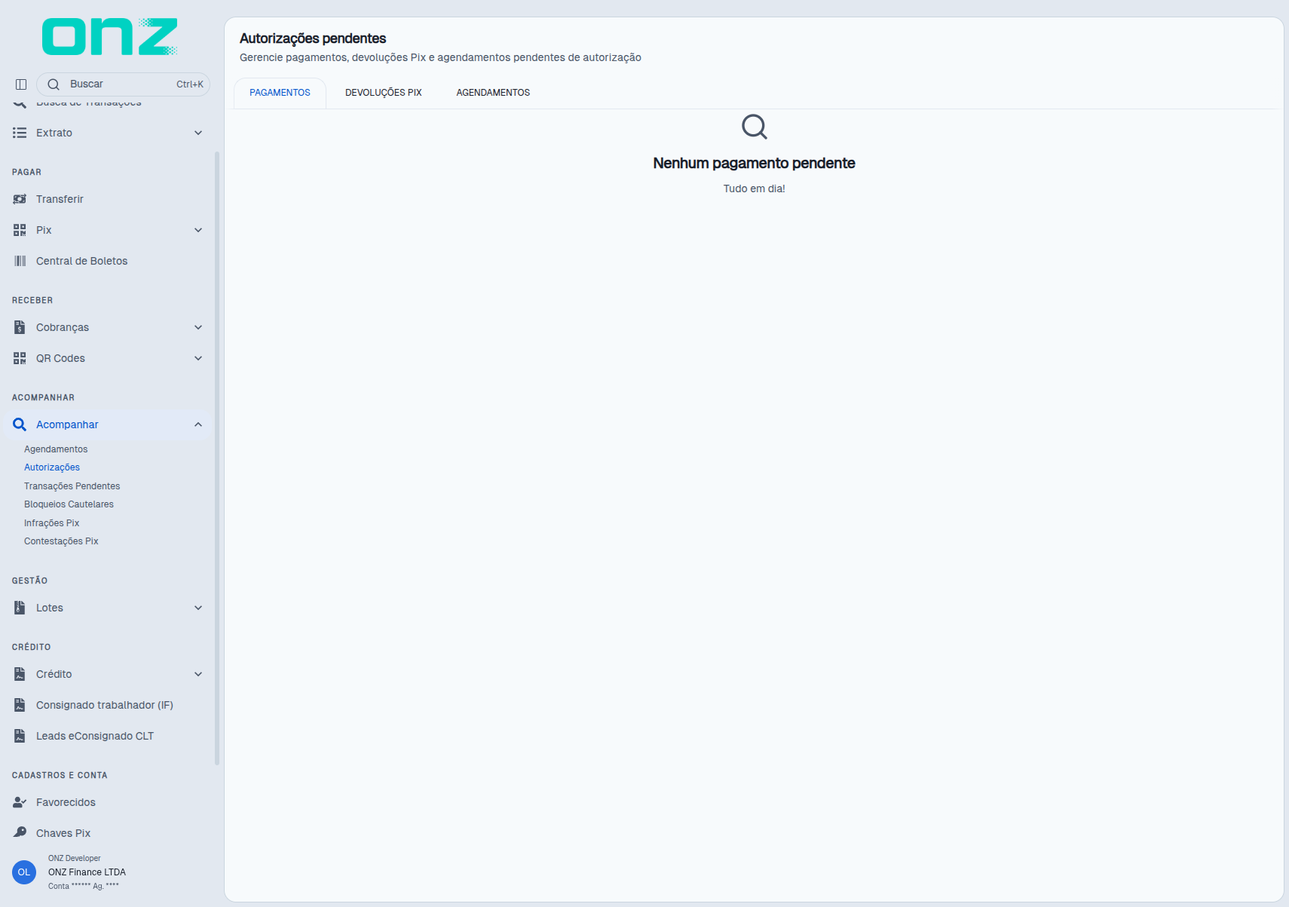Screen dimensions: 1289x907
Task: Open Agendamentos under Acompanhar
Action: tap(56, 449)
